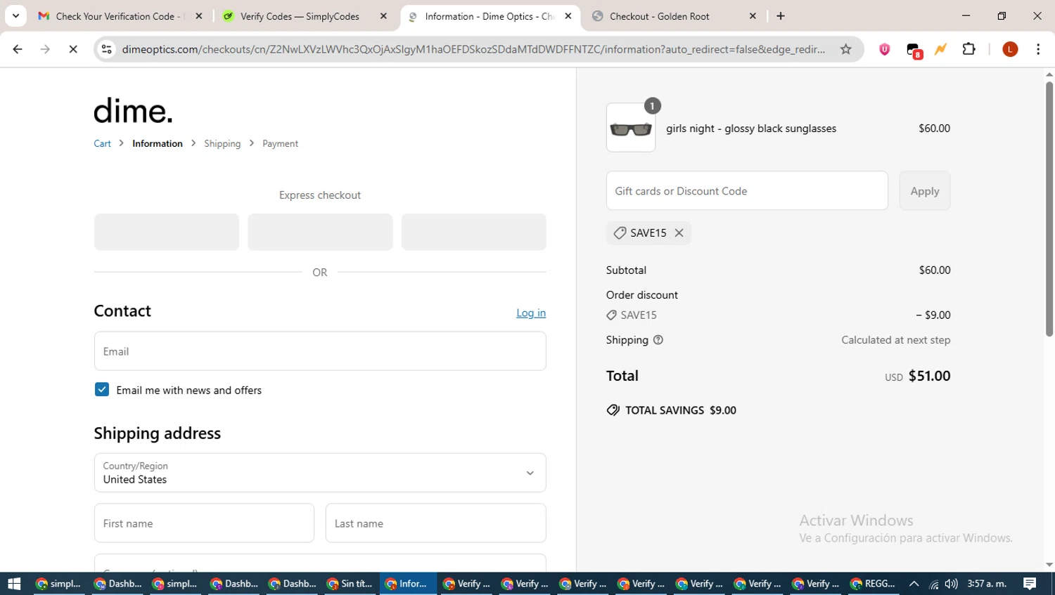Image resolution: width=1055 pixels, height=595 pixels.
Task: Open the Sin tít... taskbar window
Action: tap(350, 584)
